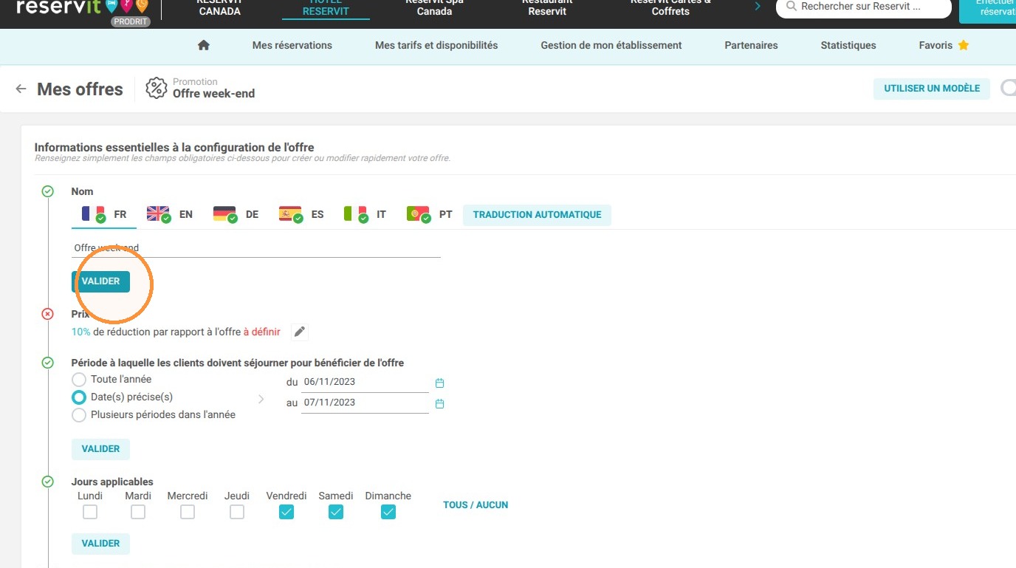
Task: Edit price with the pencil icon
Action: pyautogui.click(x=299, y=332)
